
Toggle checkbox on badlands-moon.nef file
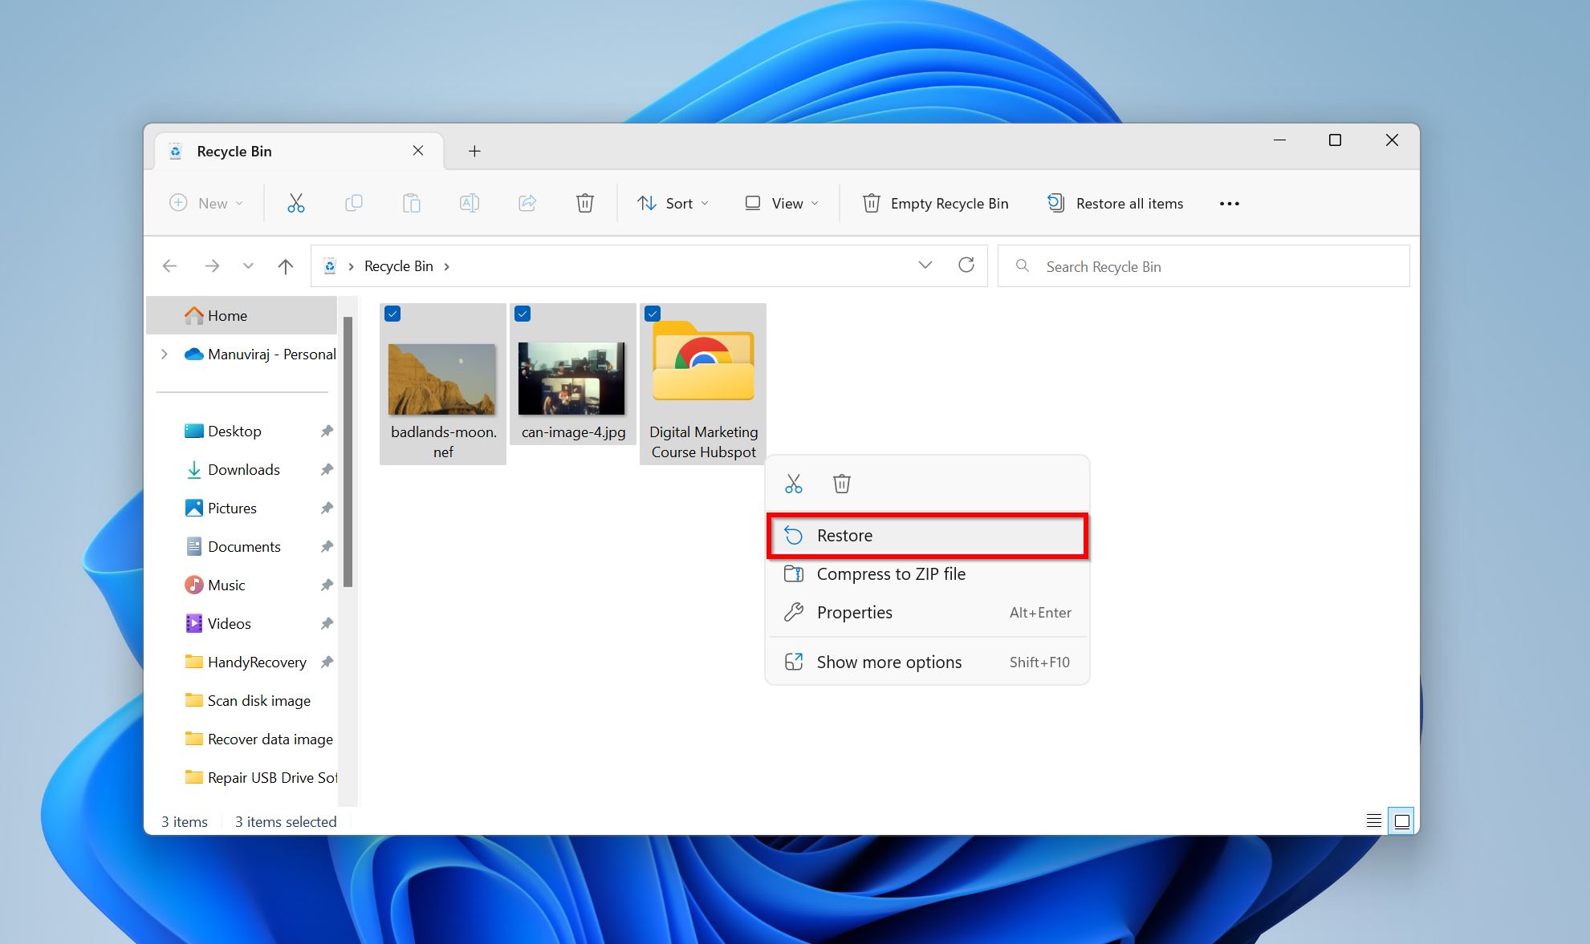coord(392,314)
